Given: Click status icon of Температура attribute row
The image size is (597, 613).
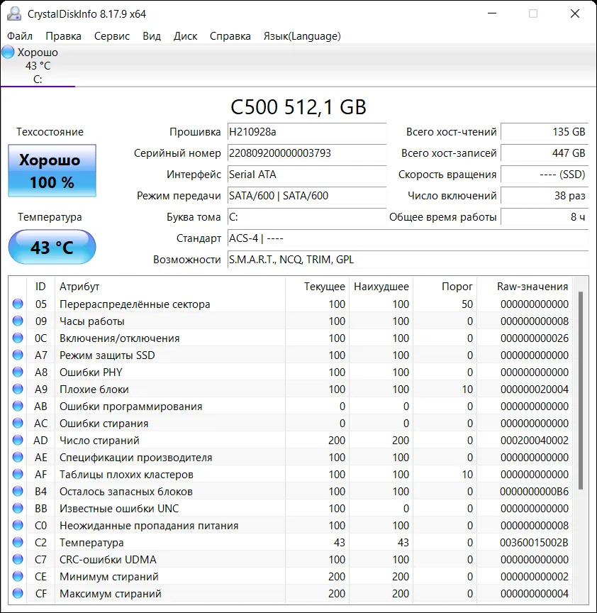Looking at the screenshot, I should click(18, 543).
